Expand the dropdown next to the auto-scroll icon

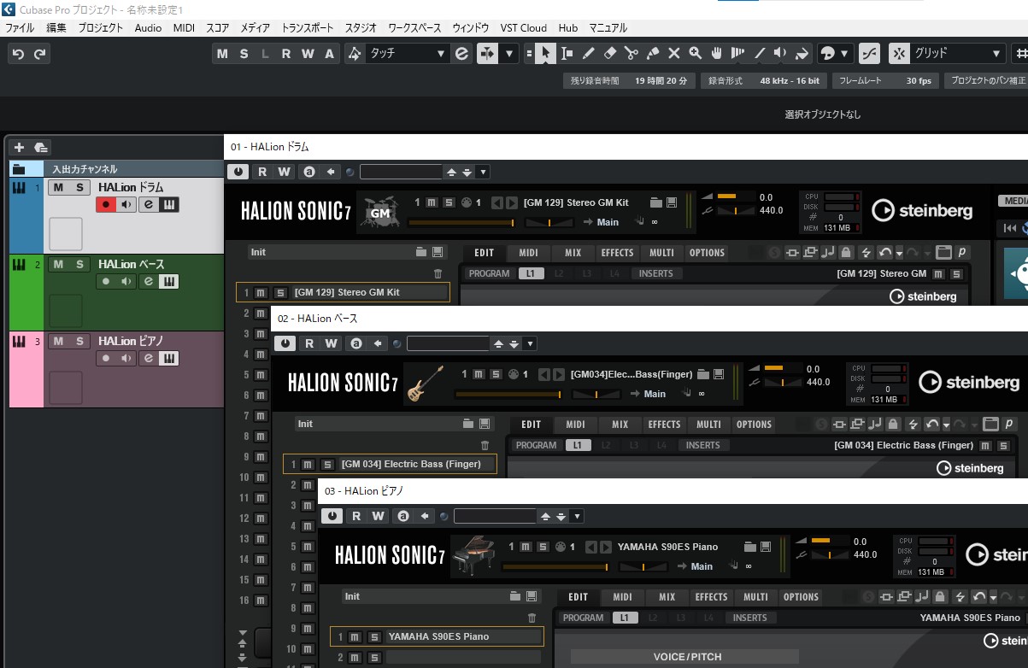click(x=510, y=53)
